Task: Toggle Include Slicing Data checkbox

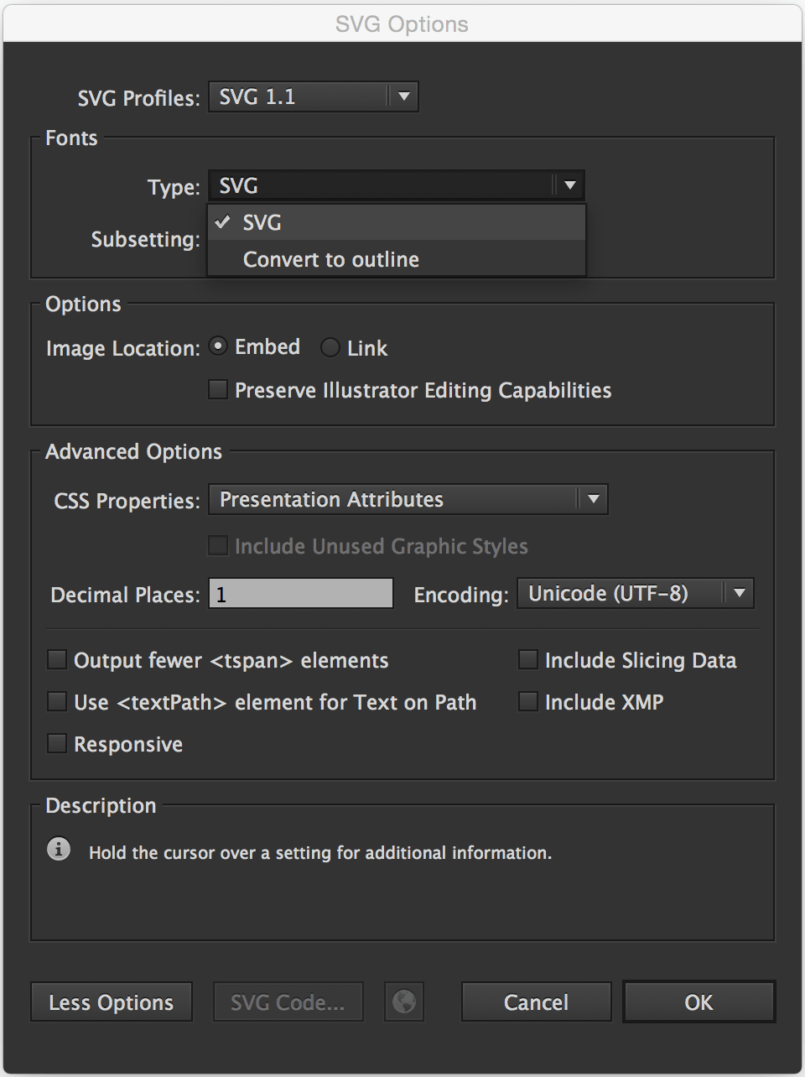Action: click(x=528, y=660)
